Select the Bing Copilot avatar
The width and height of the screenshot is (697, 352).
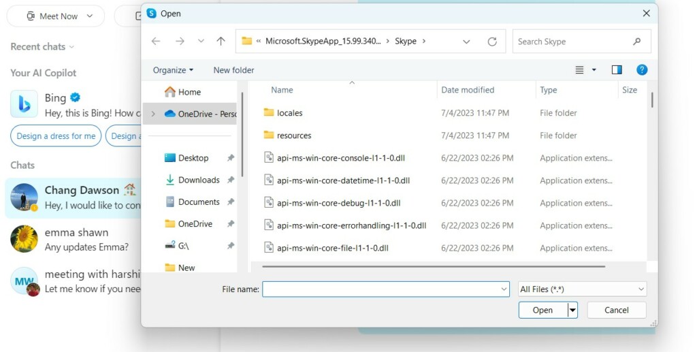pyautogui.click(x=24, y=104)
